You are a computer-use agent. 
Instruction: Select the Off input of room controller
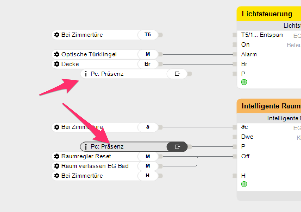pyautogui.click(x=245, y=156)
